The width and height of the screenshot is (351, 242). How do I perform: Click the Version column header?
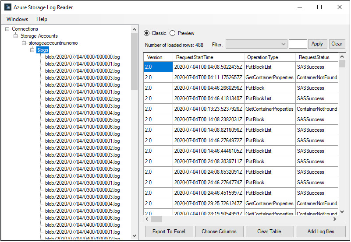pyautogui.click(x=158, y=57)
